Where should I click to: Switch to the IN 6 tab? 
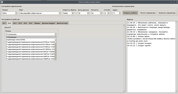31,23
